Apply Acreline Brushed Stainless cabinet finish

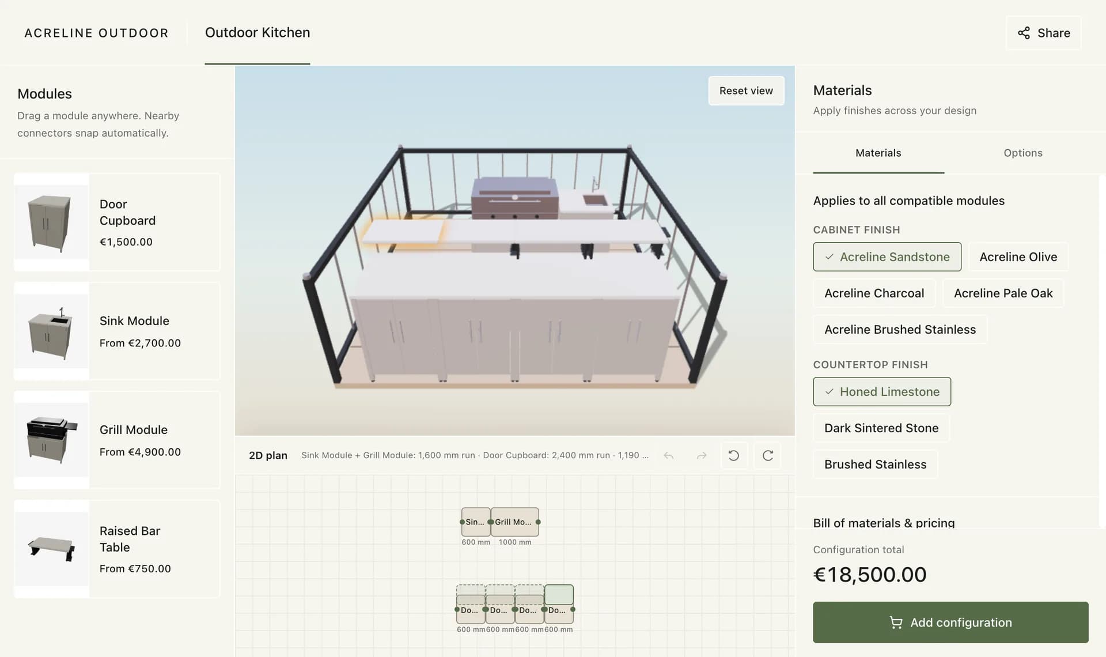coord(900,330)
